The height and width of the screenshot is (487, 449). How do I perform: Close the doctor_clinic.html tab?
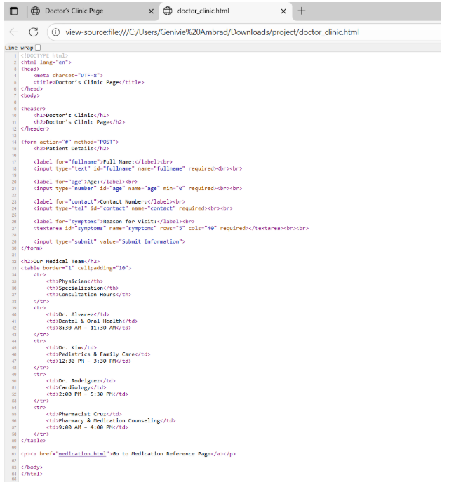[283, 11]
